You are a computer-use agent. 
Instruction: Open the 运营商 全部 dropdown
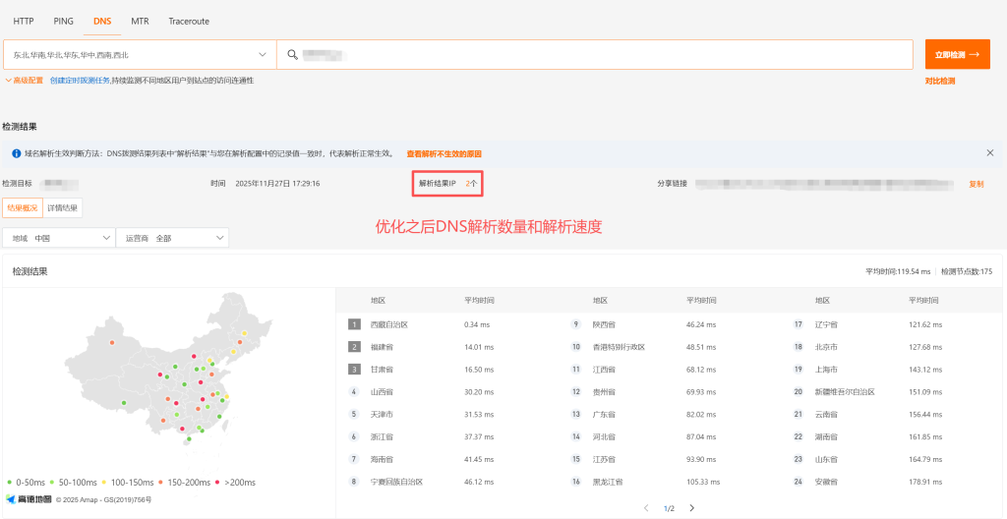pos(171,238)
